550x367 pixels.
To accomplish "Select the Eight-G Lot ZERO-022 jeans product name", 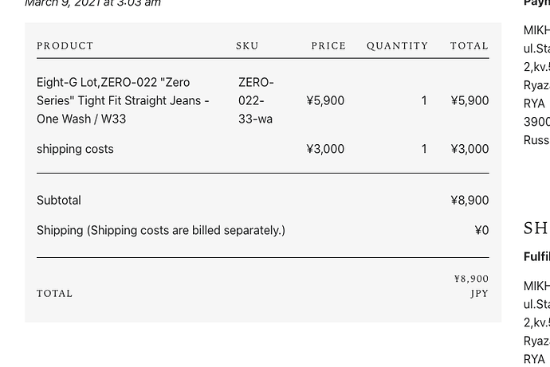I will point(123,100).
